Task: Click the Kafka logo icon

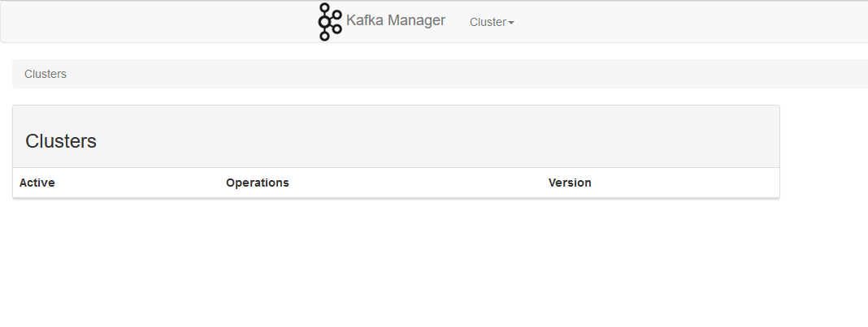Action: [x=330, y=22]
